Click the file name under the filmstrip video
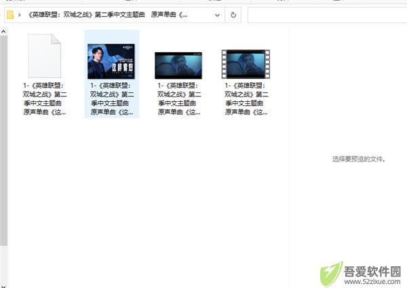407x288 pixels. click(x=246, y=98)
